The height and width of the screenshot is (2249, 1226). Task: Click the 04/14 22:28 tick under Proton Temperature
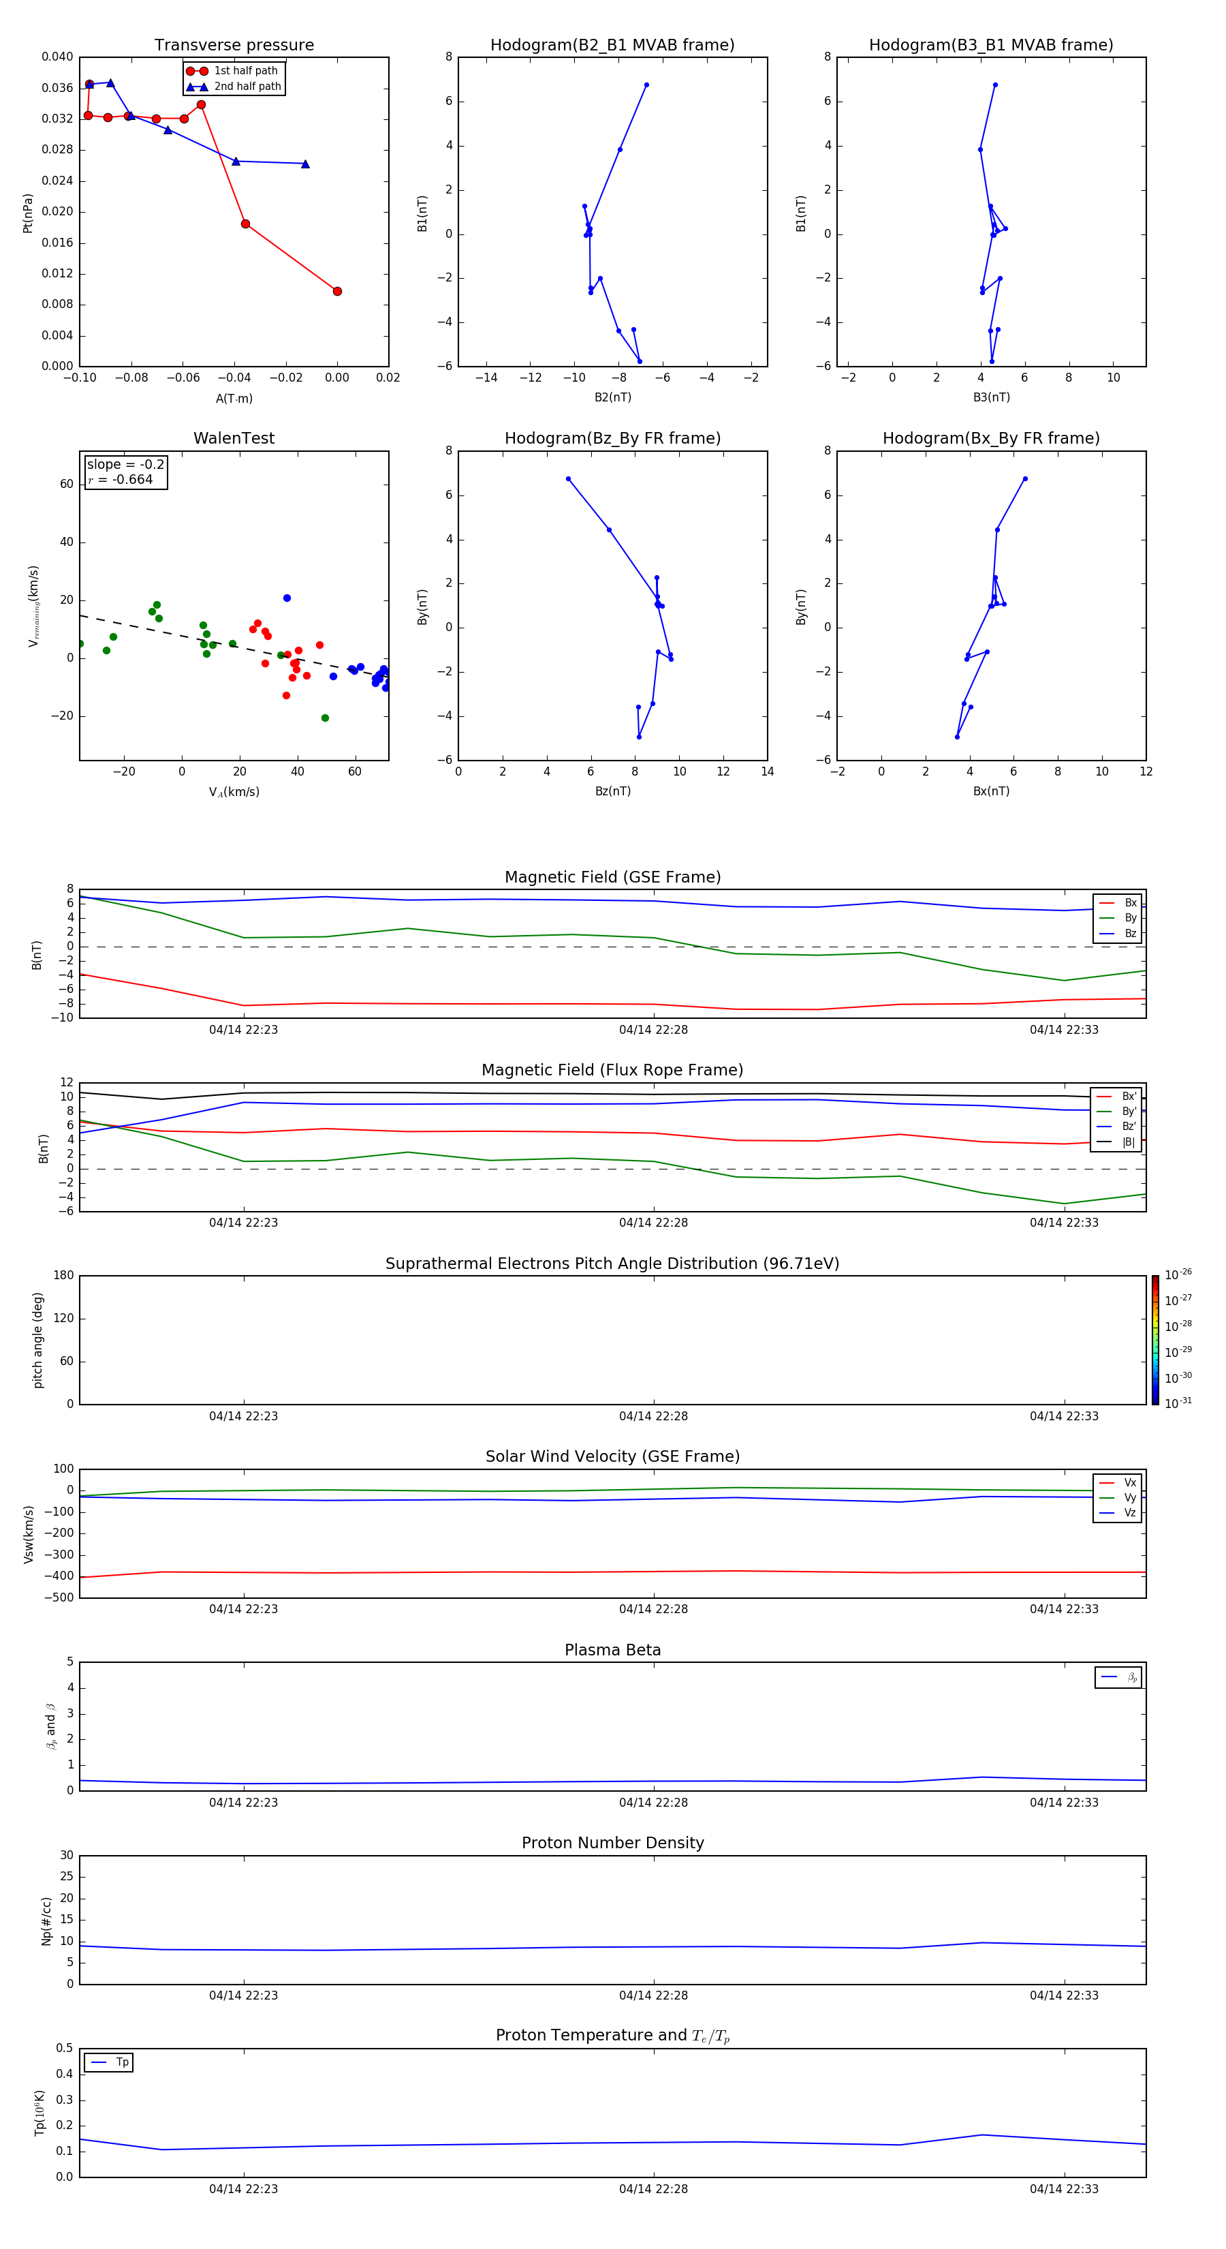(654, 2189)
